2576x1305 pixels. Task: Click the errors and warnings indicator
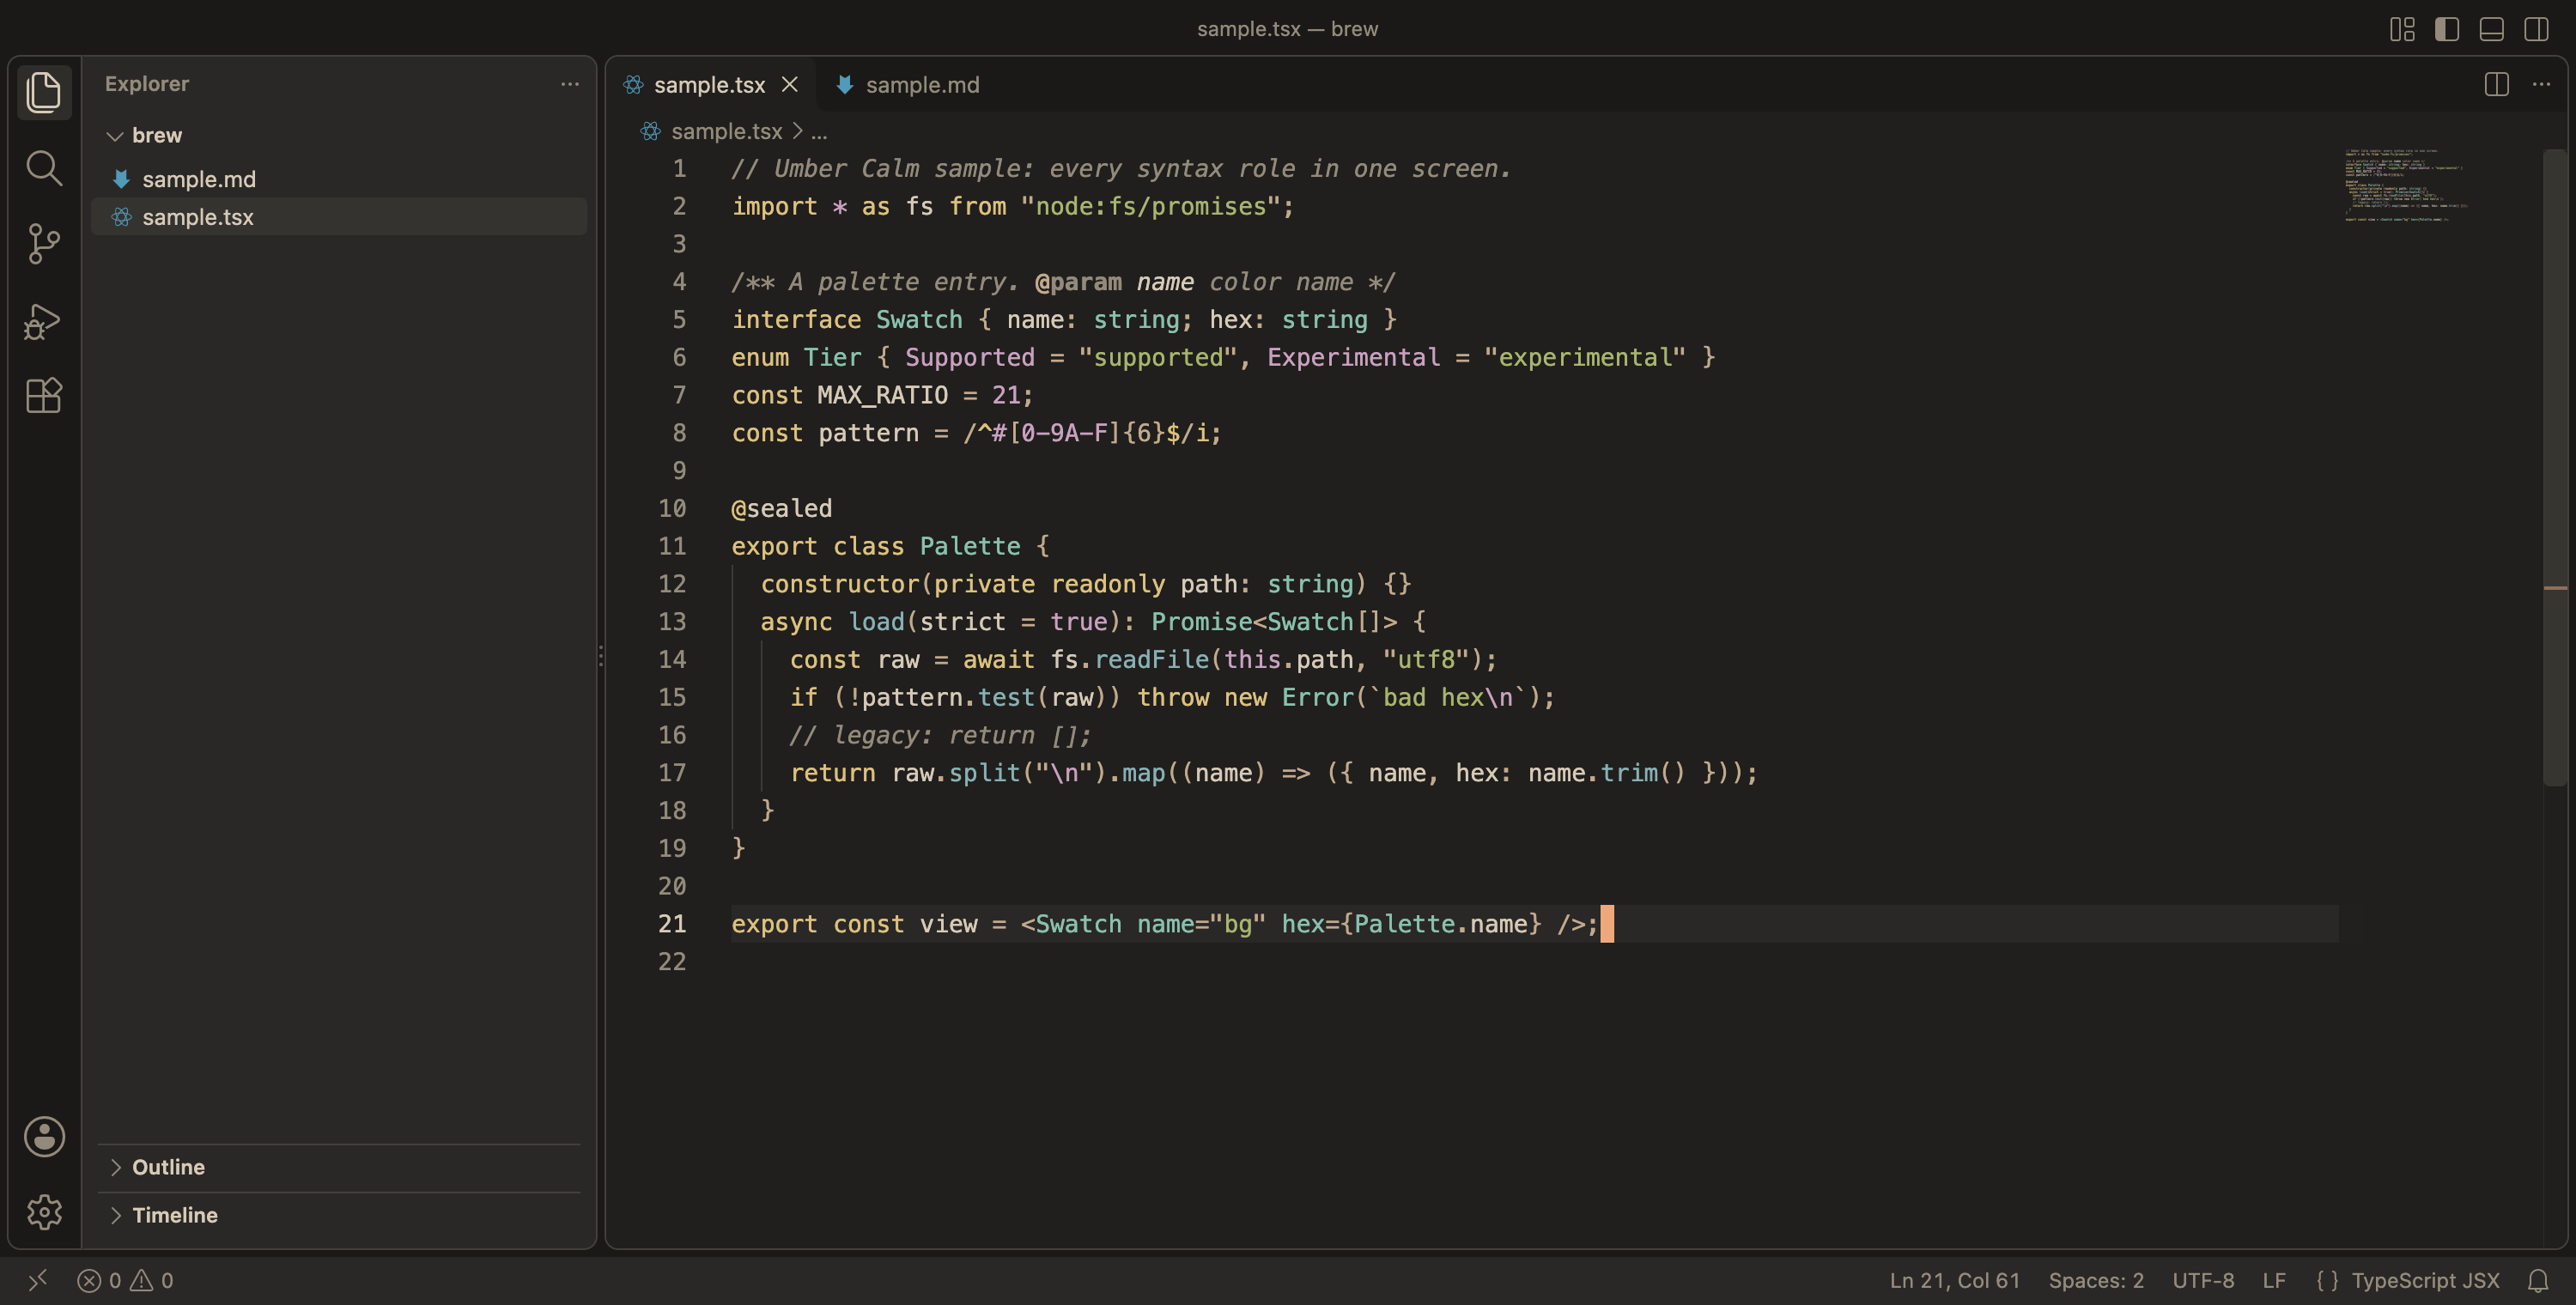point(126,1280)
